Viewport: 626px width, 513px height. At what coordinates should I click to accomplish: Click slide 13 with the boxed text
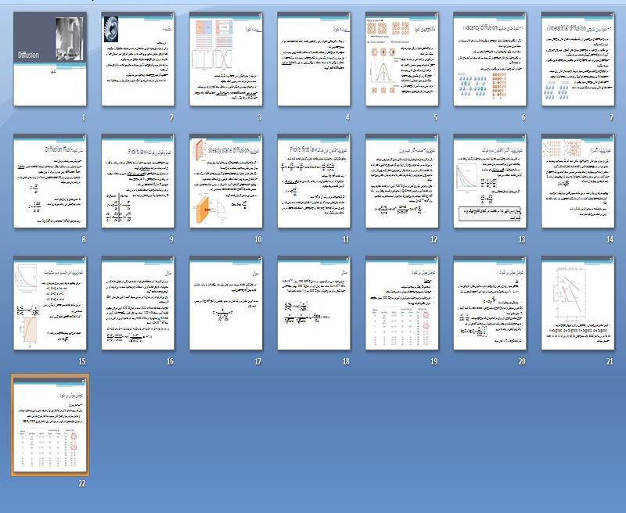click(x=489, y=181)
